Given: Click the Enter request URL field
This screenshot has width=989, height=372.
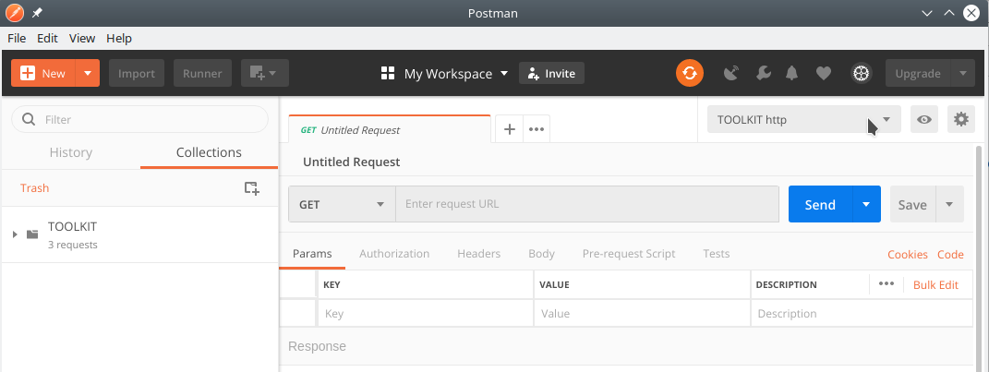Looking at the screenshot, I should click(587, 204).
